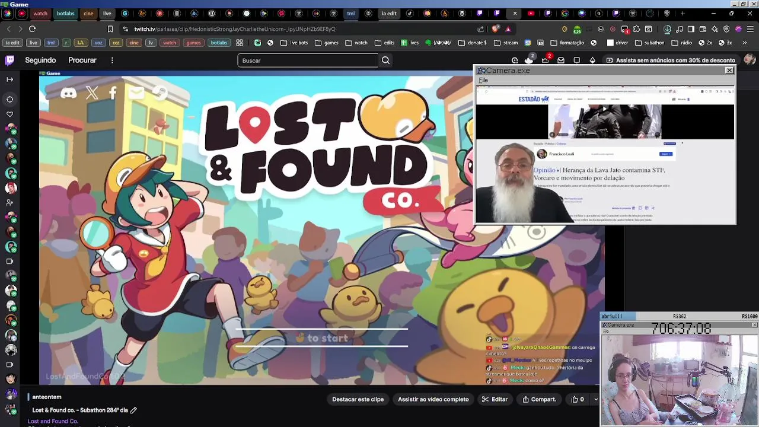The image size is (759, 427).
Task: Open the ia edit bookmark chip
Action: click(12, 43)
